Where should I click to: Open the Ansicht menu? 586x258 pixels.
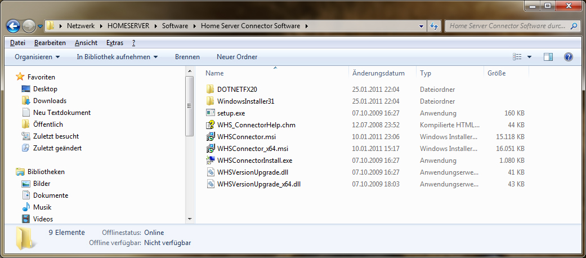(86, 43)
